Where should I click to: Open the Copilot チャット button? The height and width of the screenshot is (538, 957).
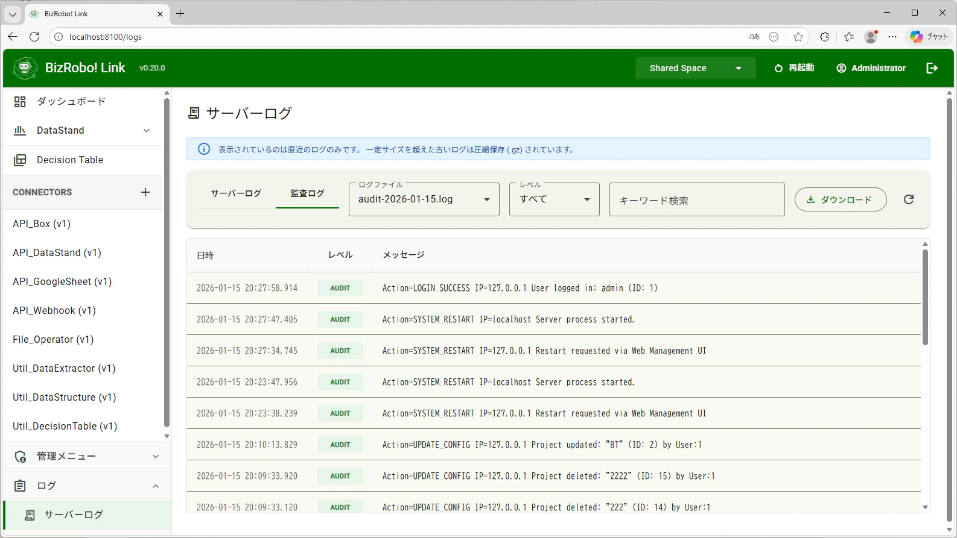click(929, 37)
